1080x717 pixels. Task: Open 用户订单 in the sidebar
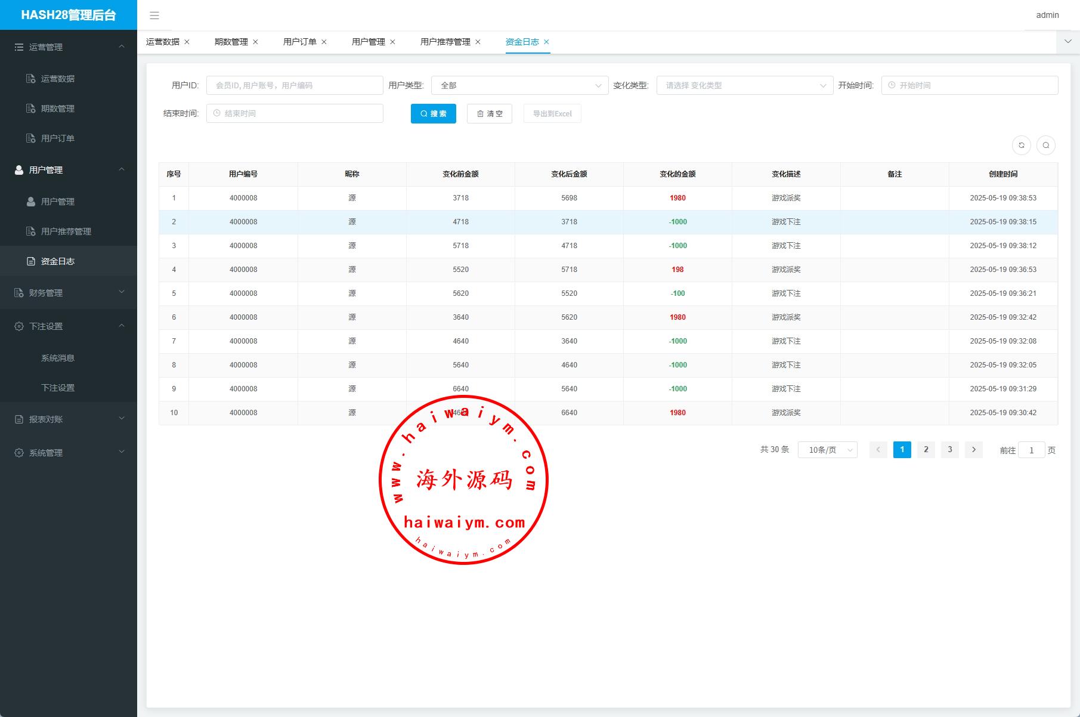coord(57,138)
